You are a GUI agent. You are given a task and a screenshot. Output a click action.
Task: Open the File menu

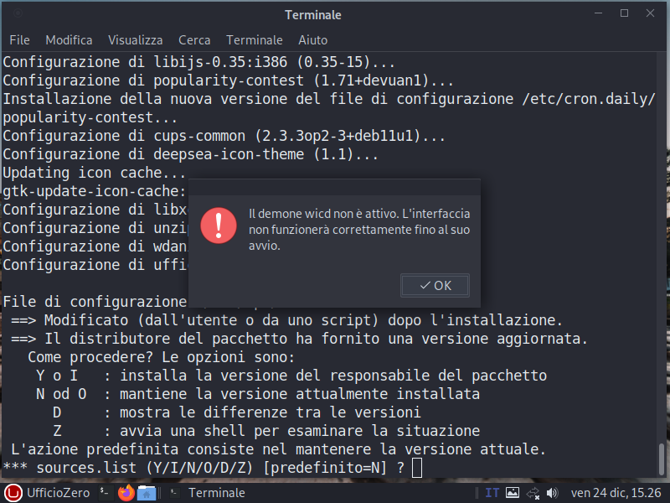click(x=19, y=39)
